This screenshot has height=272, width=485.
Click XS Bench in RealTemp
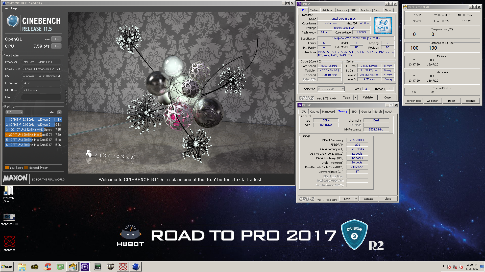point(433,101)
